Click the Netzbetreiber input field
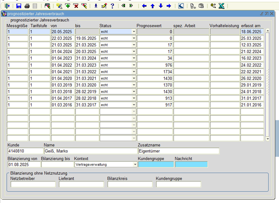This screenshot has height=203, width=279. [33, 184]
